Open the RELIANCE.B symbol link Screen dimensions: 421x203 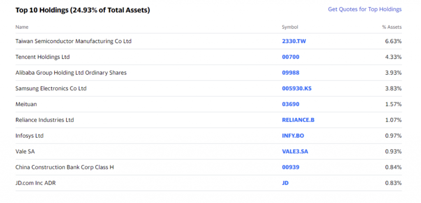click(298, 120)
